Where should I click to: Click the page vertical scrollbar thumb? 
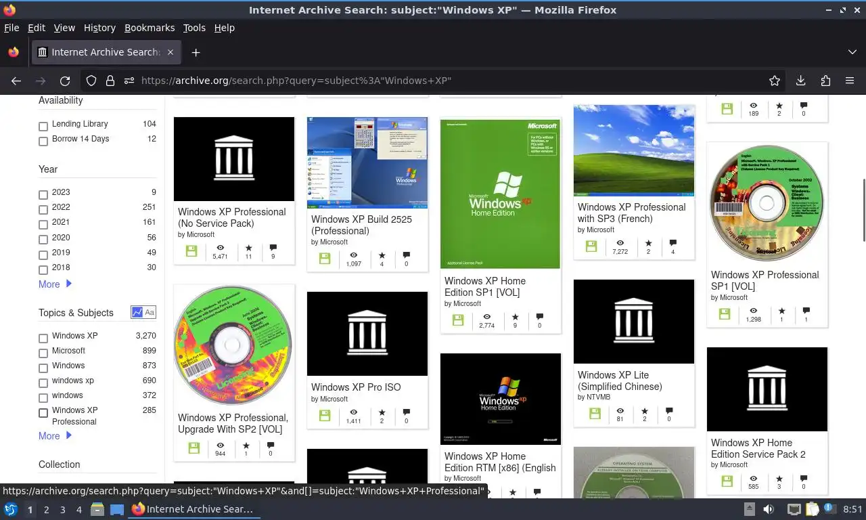click(863, 210)
